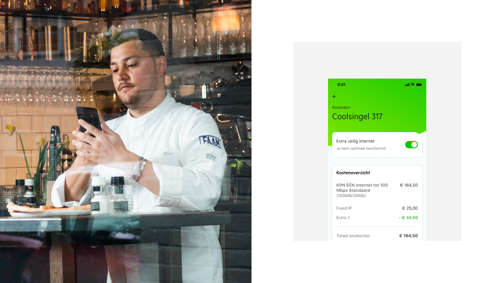Viewport: 503px width, 283px height.
Task: Toggle the Extra veilig internet switch
Action: [x=412, y=145]
